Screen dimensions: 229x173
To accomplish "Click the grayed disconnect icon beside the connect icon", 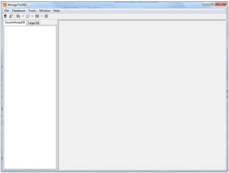I will pos(11,16).
